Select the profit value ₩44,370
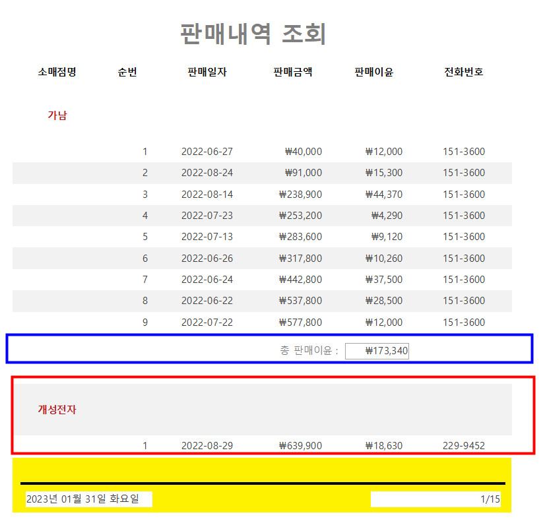 (x=383, y=195)
